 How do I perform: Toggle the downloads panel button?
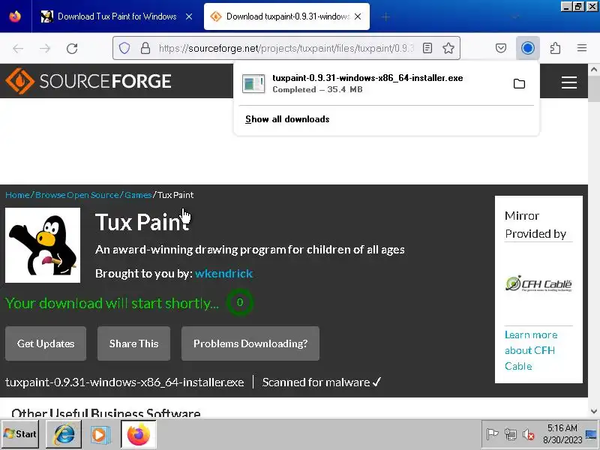tap(528, 48)
